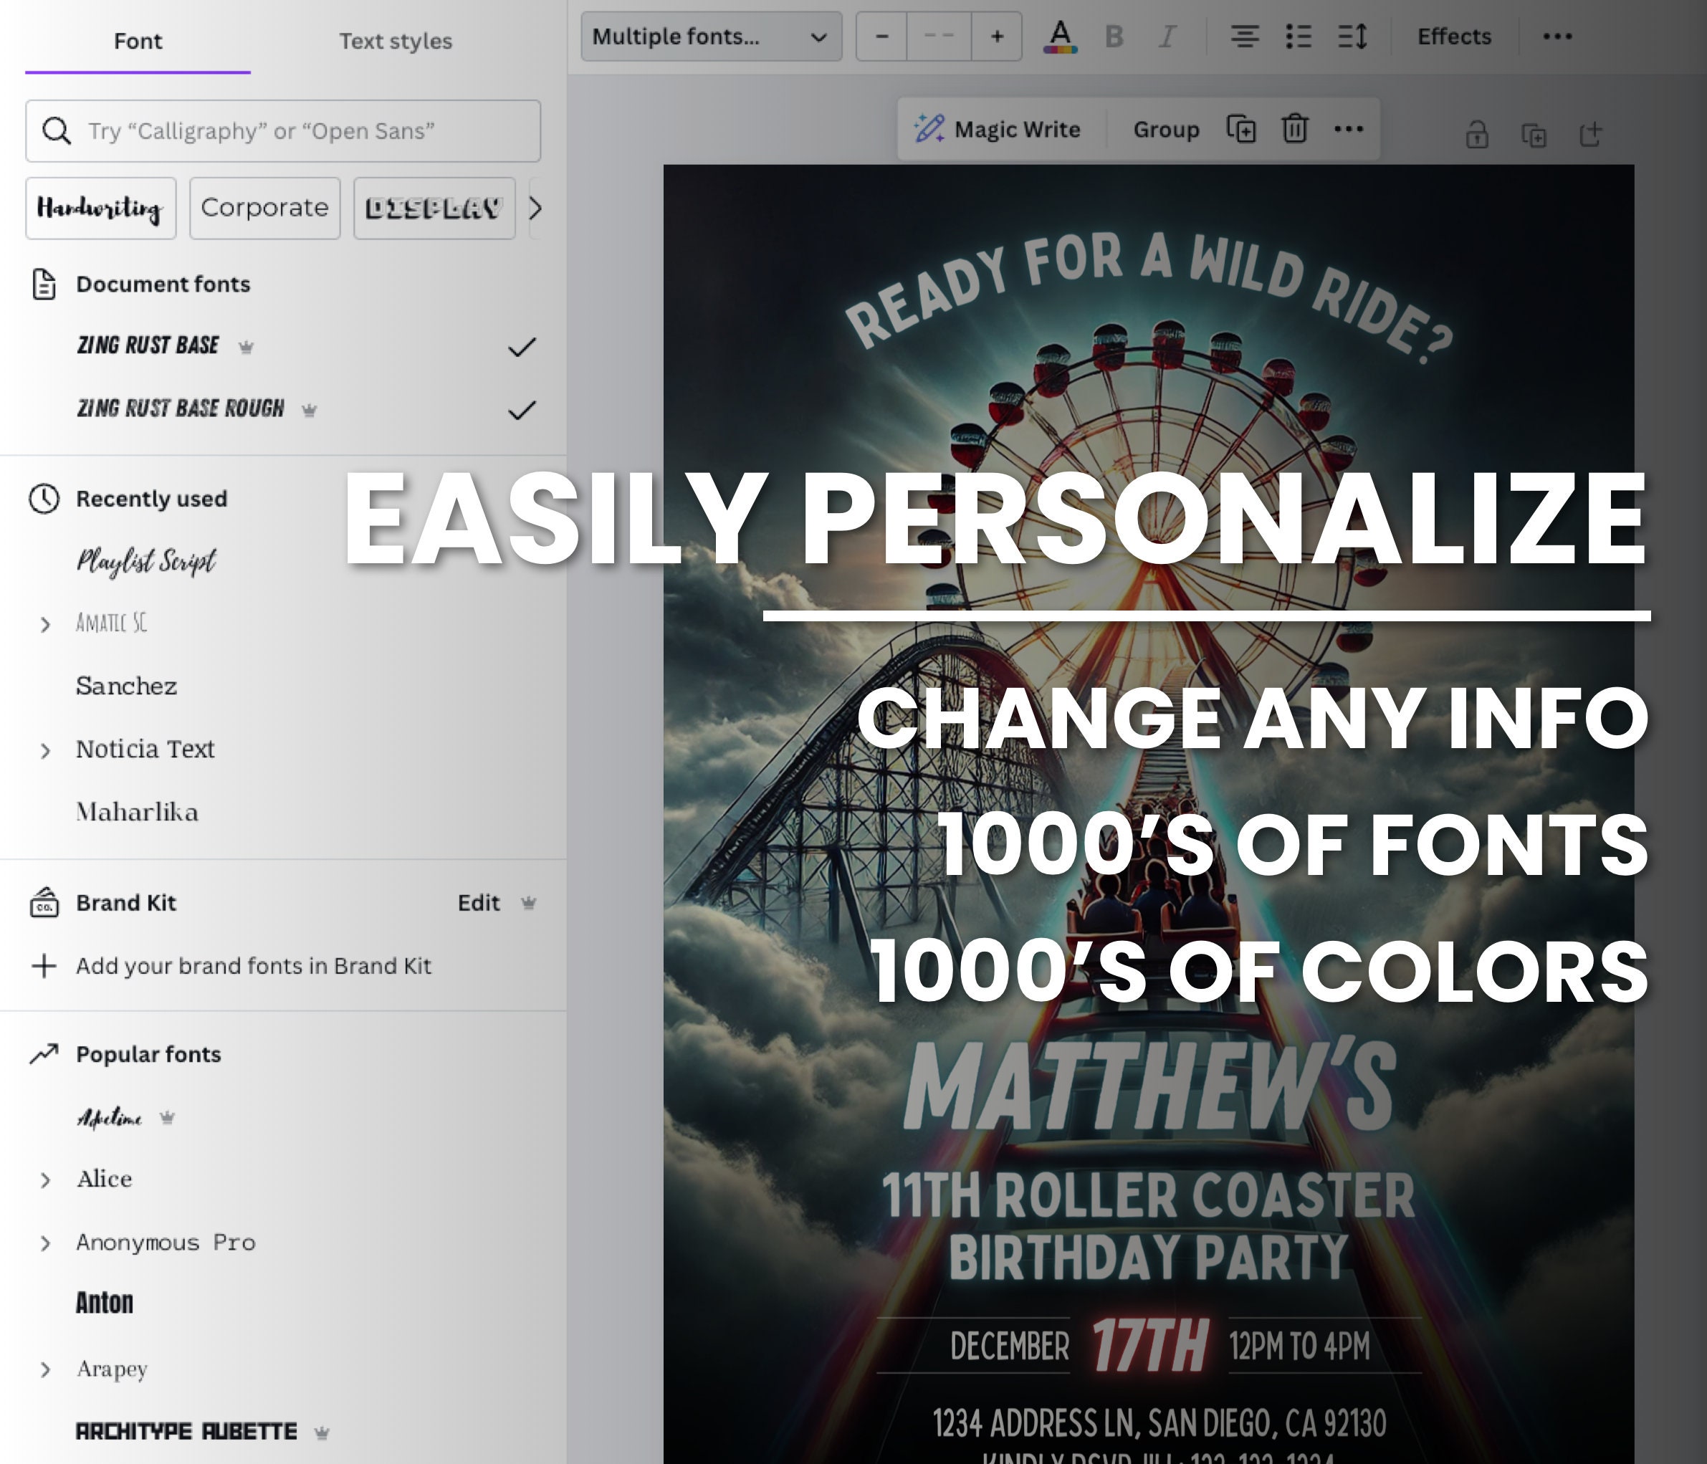This screenshot has width=1707, height=1464.
Task: Apply bulleted list formatting
Action: (1299, 37)
